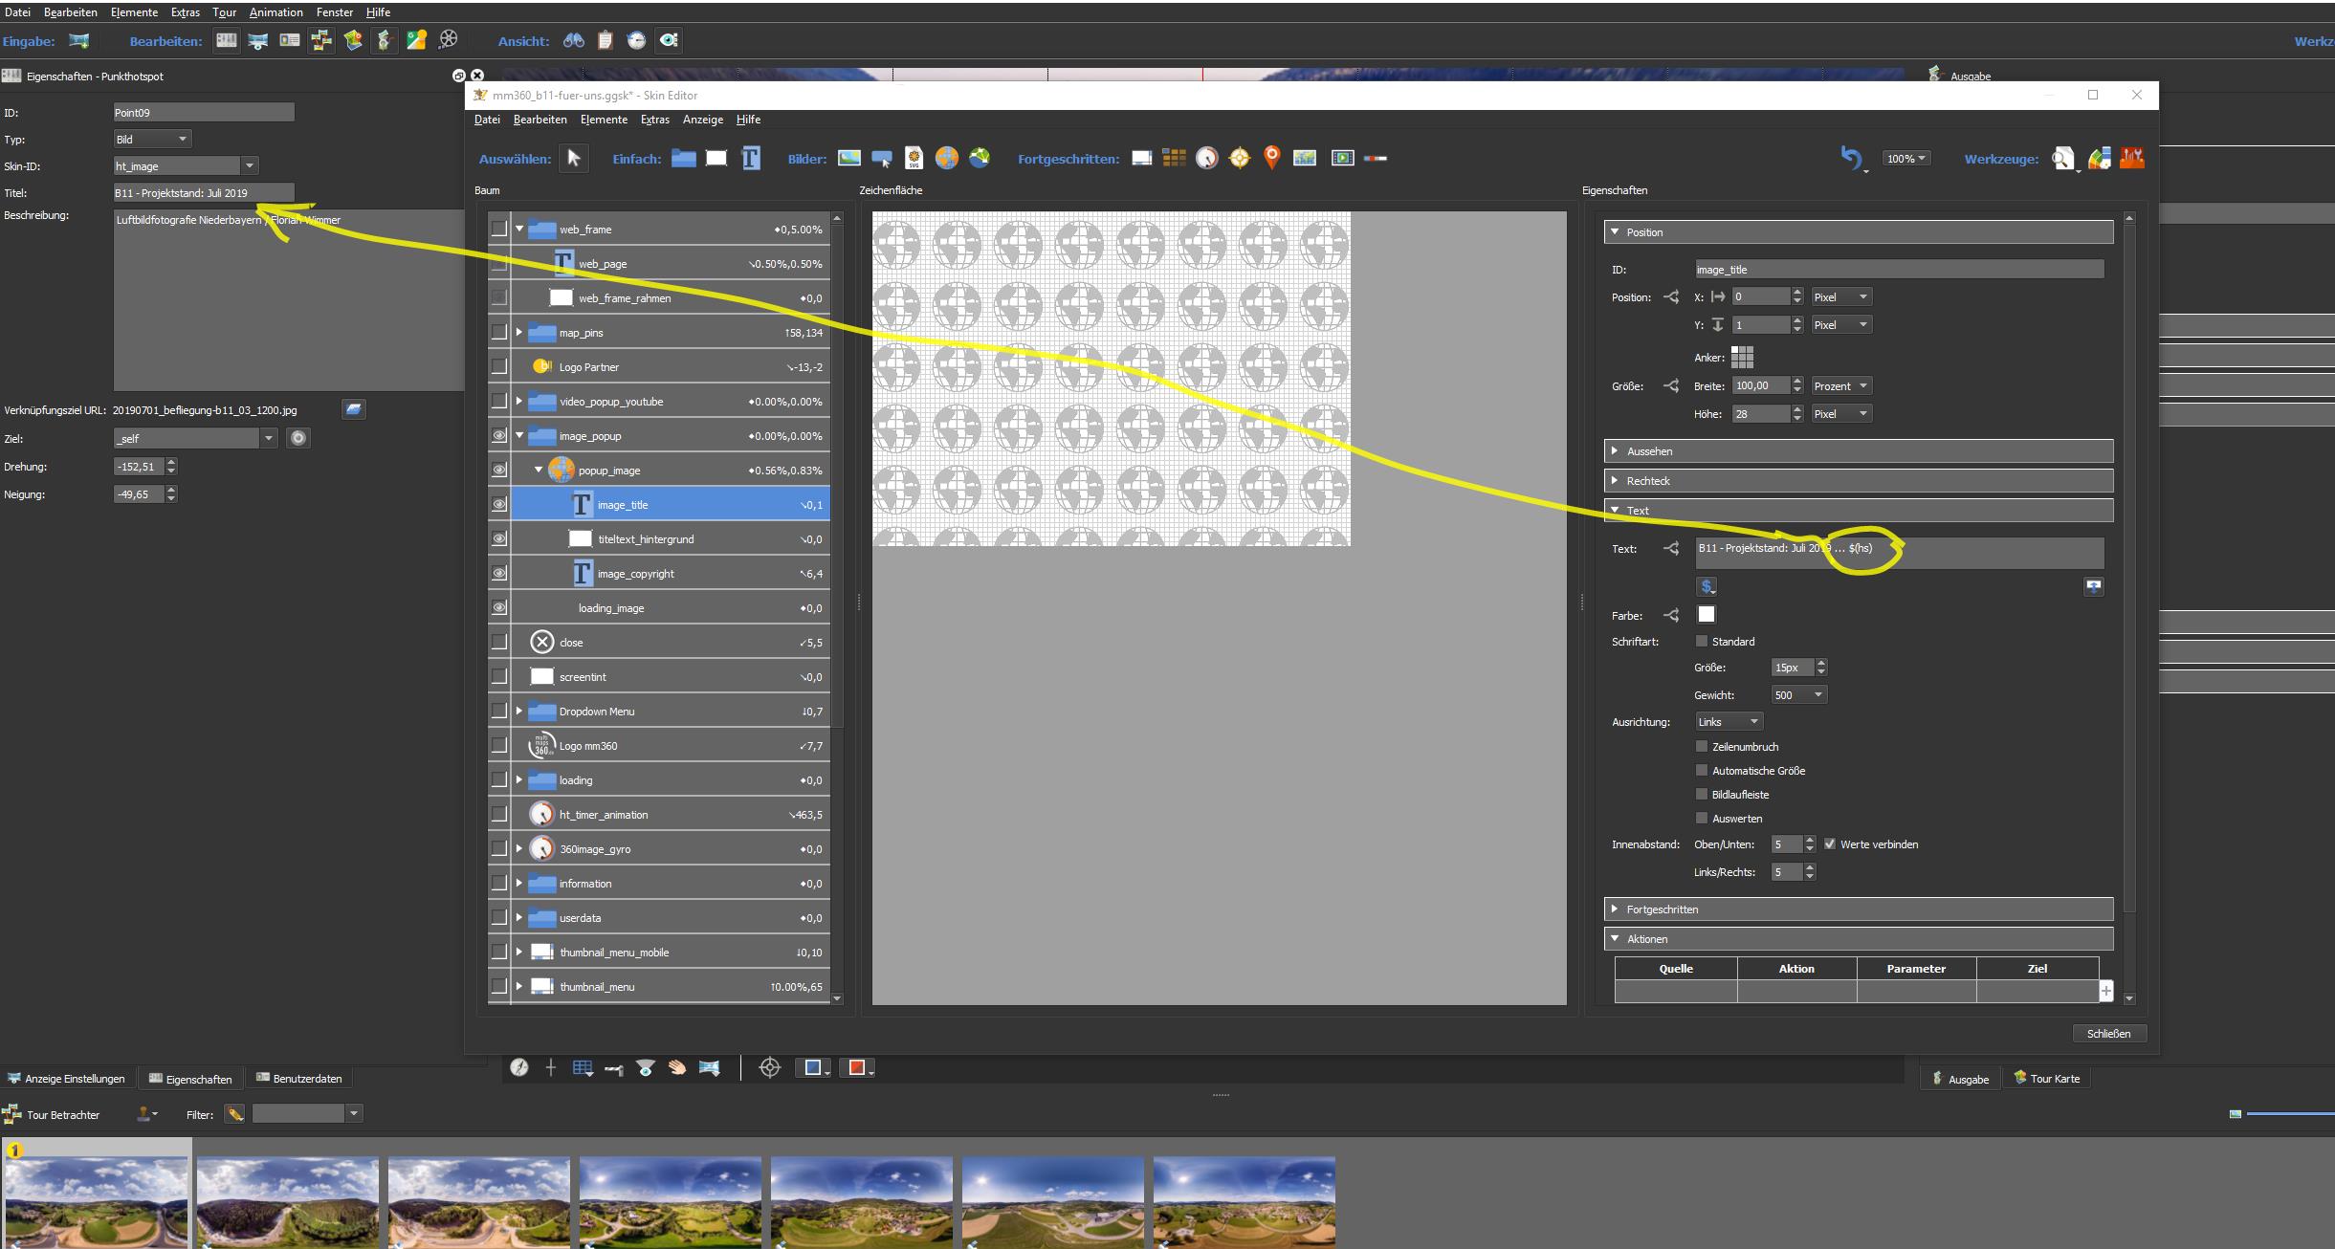Enable the Bildlaufleiste checkbox
2335x1249 pixels.
point(1701,794)
